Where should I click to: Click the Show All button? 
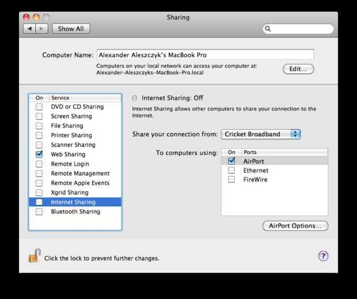tap(71, 29)
